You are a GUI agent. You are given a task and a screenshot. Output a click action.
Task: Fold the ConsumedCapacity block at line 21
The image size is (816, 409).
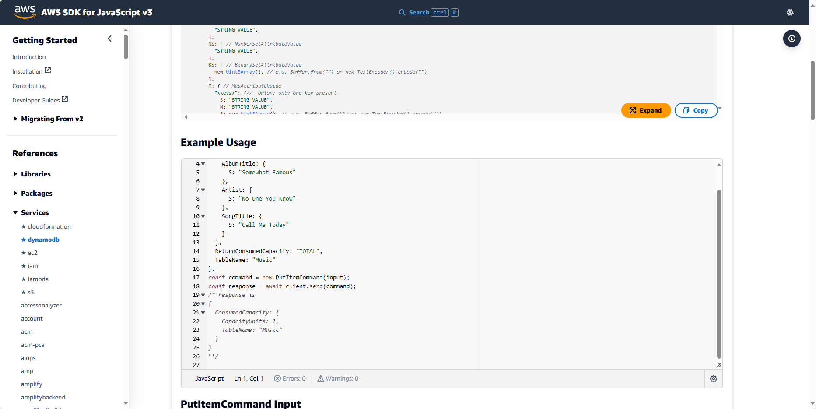point(203,313)
